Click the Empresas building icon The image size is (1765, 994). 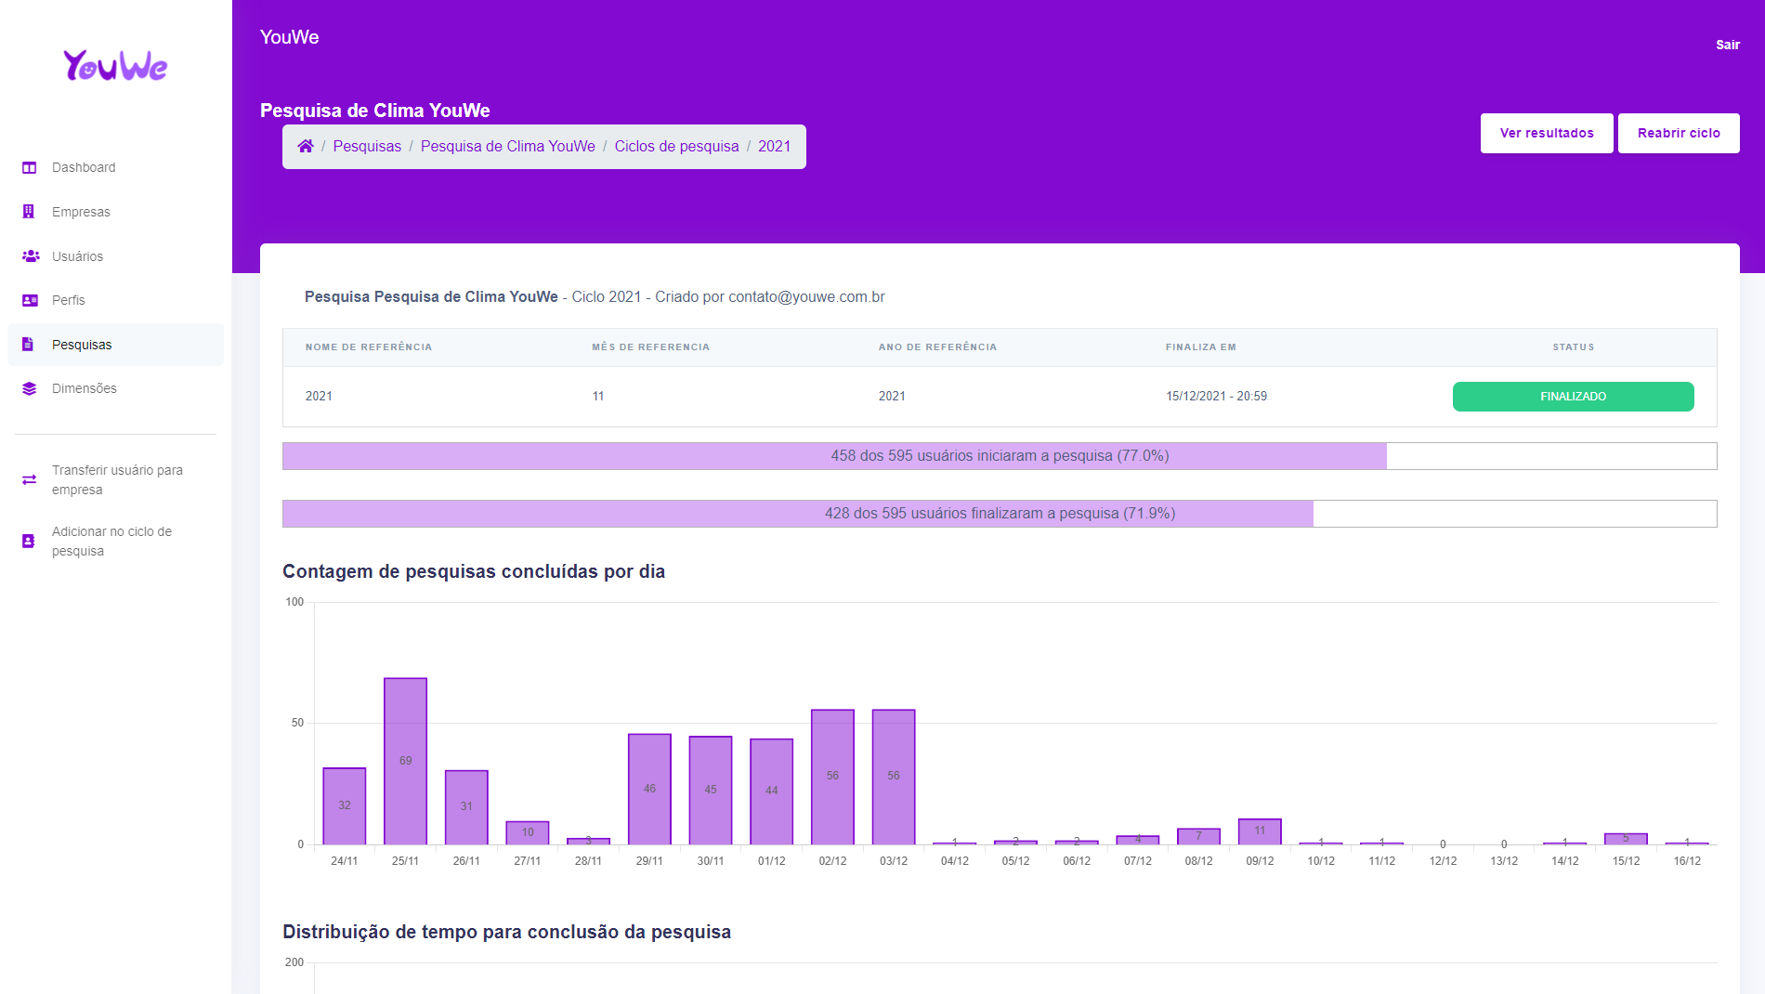29,212
